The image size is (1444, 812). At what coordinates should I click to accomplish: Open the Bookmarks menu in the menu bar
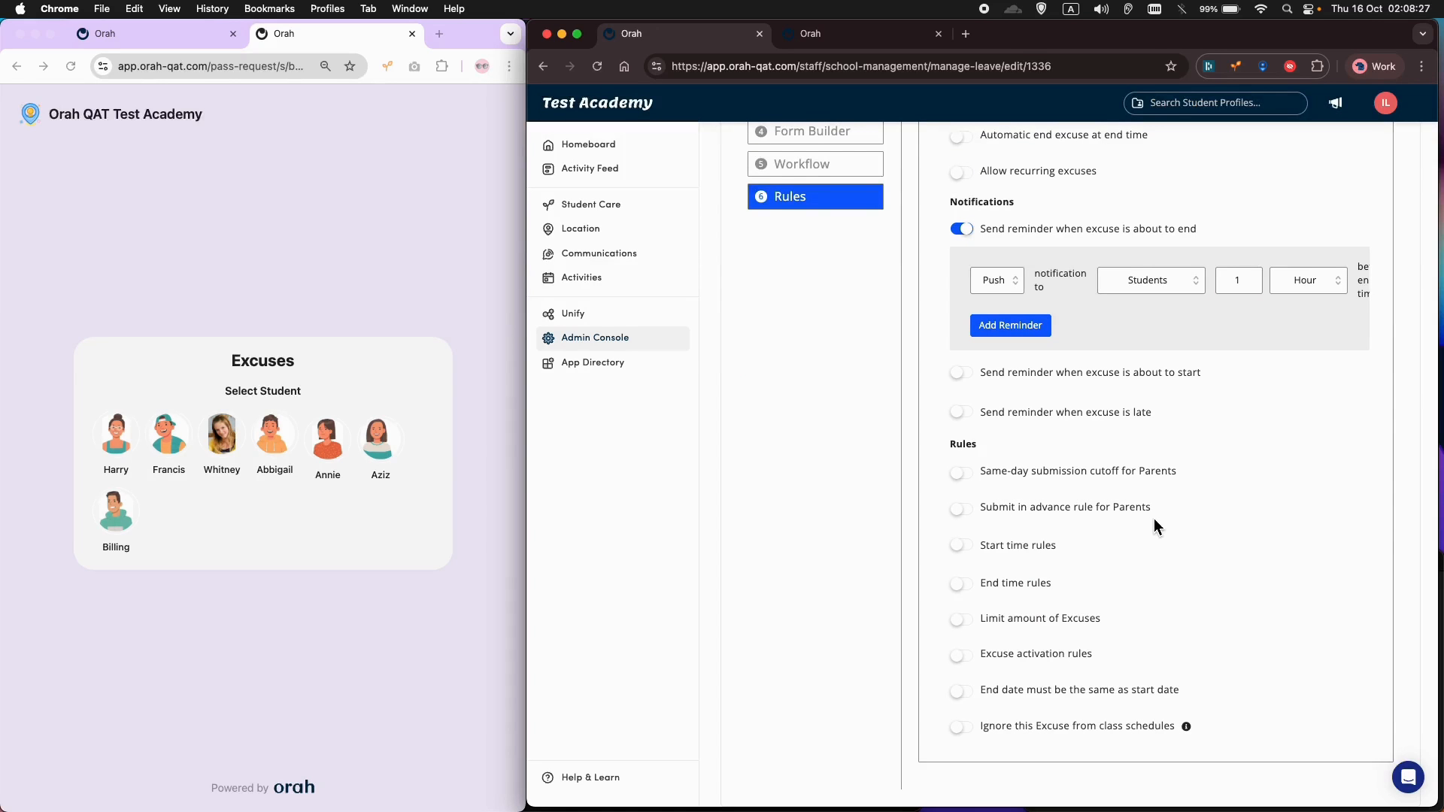(x=268, y=8)
